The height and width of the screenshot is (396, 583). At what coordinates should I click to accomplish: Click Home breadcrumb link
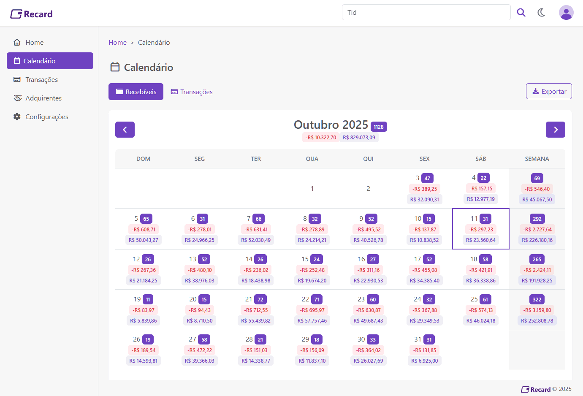point(117,42)
